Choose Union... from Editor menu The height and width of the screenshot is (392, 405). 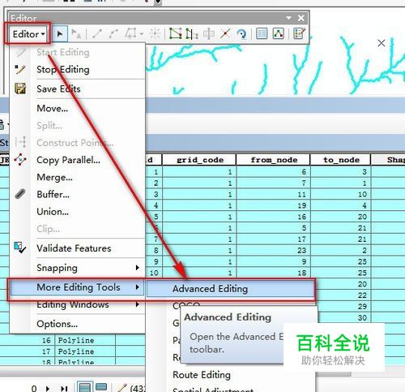[77, 212]
